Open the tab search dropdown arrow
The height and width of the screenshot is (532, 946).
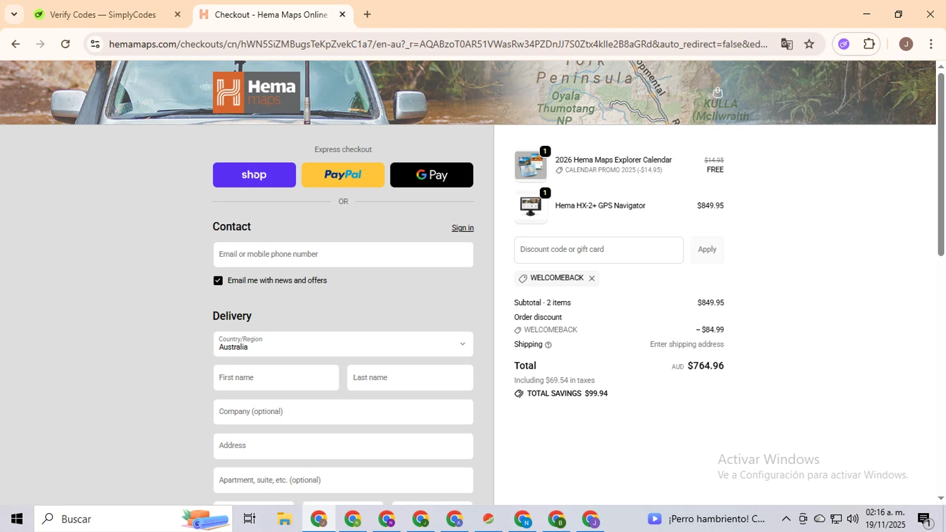tap(14, 15)
